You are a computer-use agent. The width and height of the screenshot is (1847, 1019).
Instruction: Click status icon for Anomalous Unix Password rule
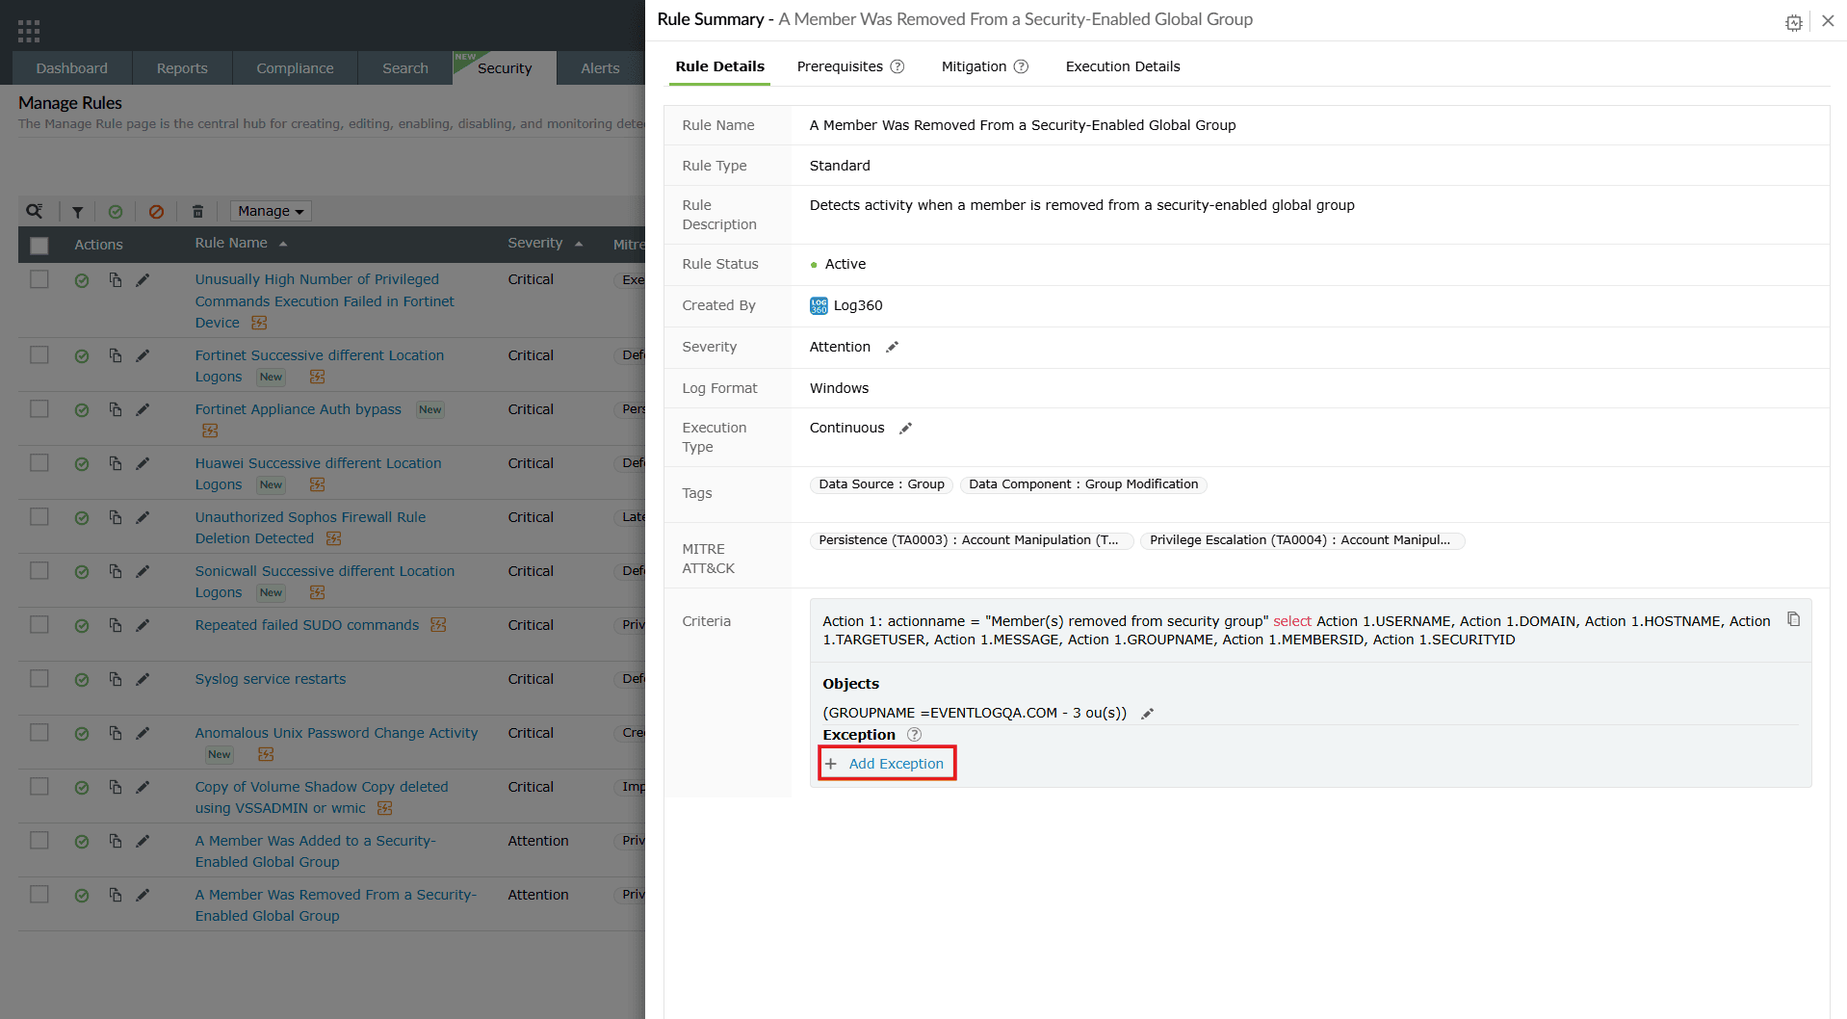(82, 734)
